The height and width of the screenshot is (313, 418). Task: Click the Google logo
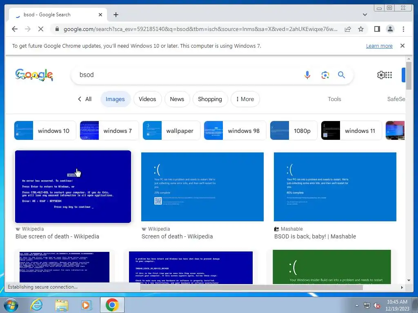34,75
